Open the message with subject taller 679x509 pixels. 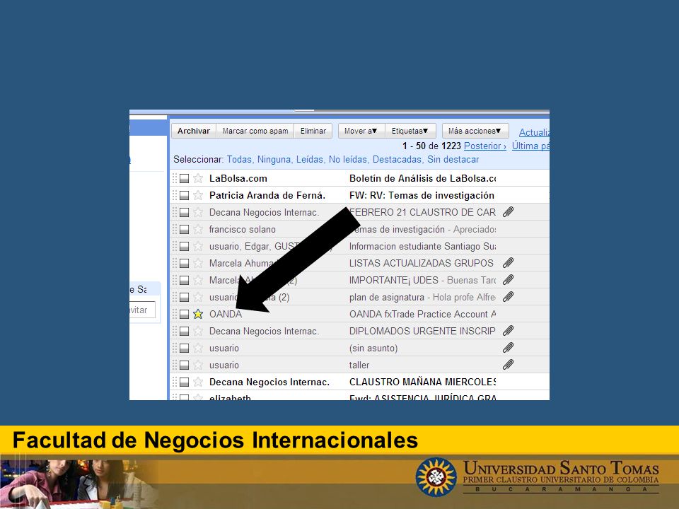(x=359, y=365)
